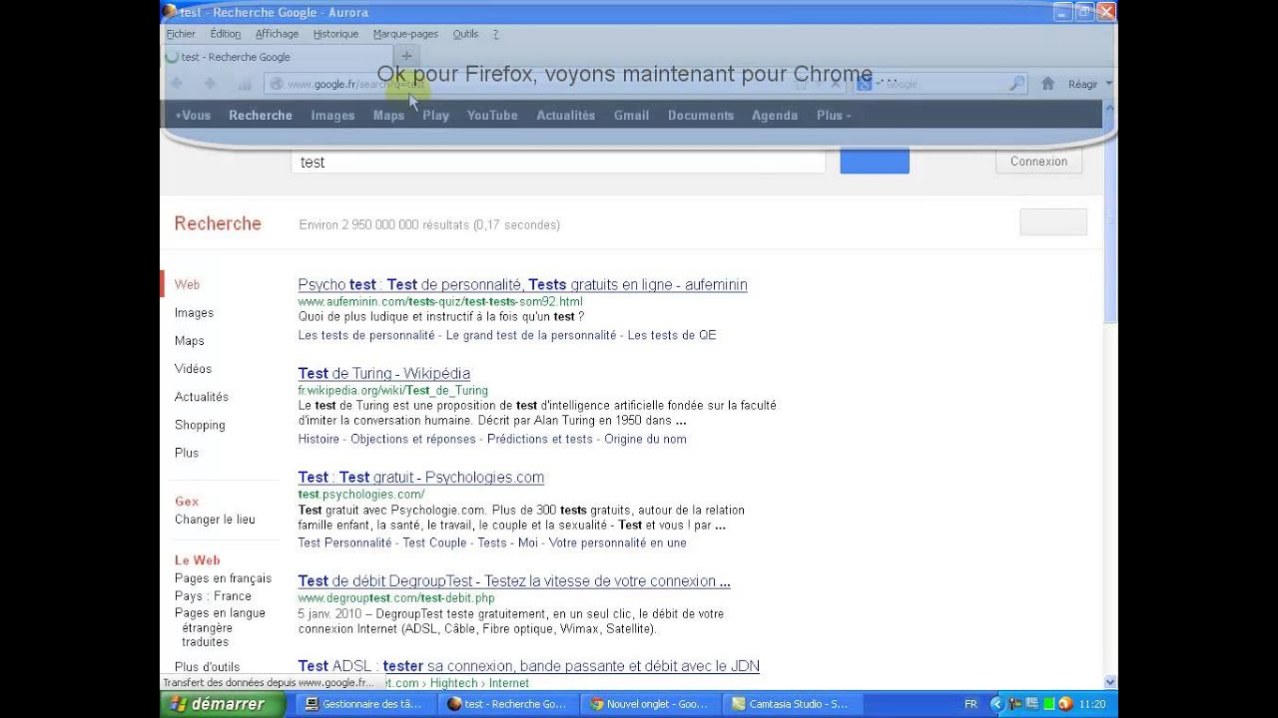Open Test gratuit - Psychologies.com result
This screenshot has height=718, width=1278.
pyautogui.click(x=420, y=478)
